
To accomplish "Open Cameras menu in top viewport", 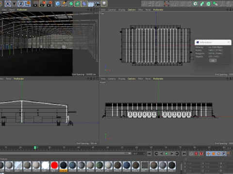I will [x=112, y=10].
